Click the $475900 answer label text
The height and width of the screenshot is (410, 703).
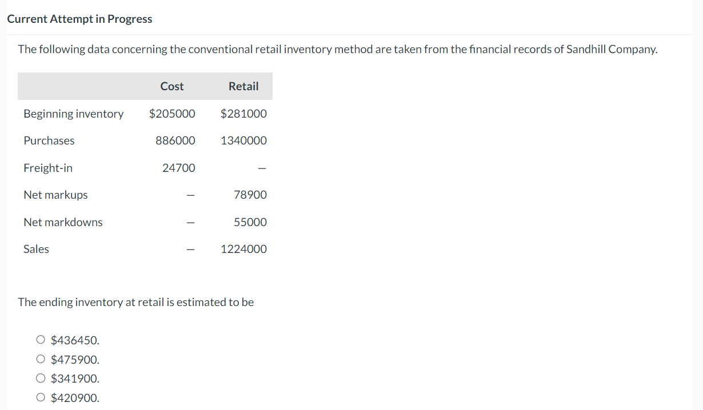[75, 359]
